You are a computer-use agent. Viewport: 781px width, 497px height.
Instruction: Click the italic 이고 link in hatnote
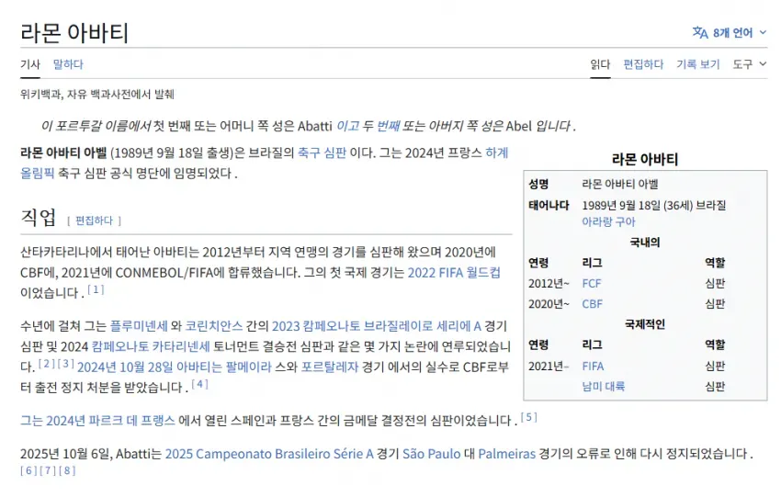(347, 126)
